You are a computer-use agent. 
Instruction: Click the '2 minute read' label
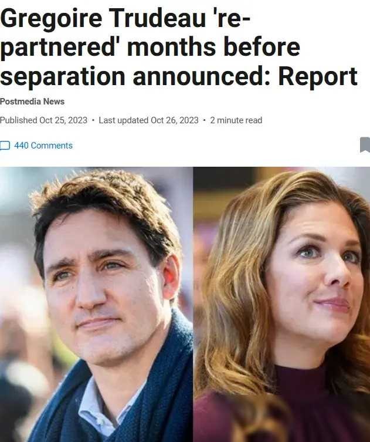(236, 120)
